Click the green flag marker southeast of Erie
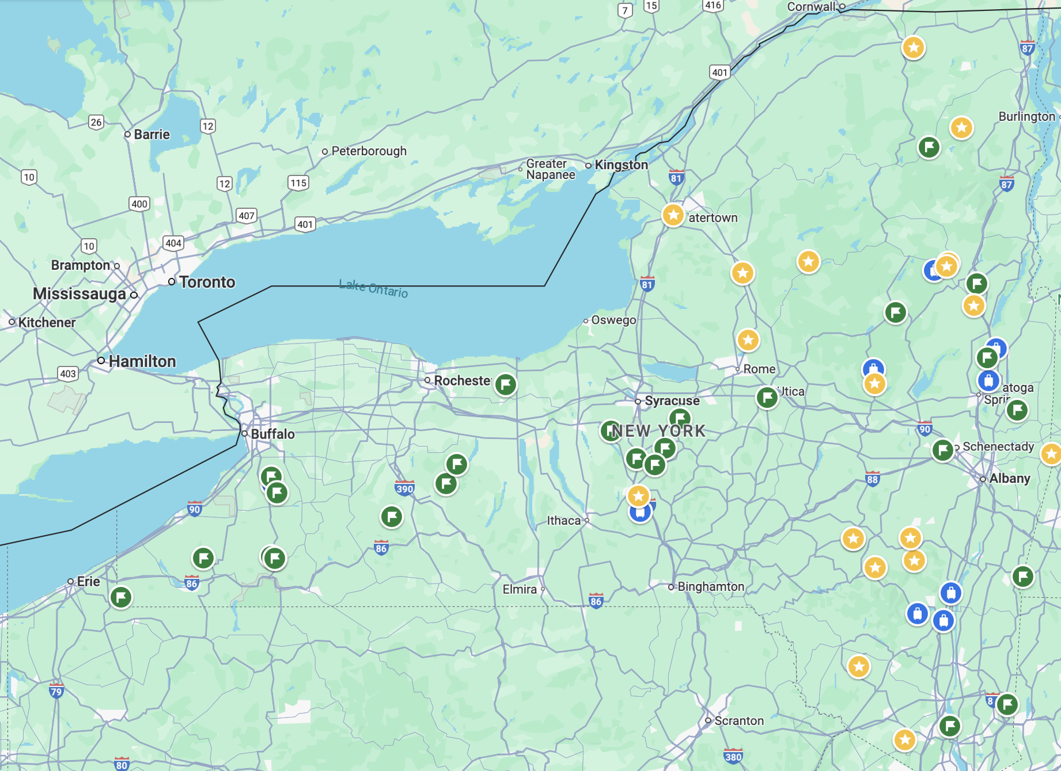The width and height of the screenshot is (1061, 771). (121, 597)
